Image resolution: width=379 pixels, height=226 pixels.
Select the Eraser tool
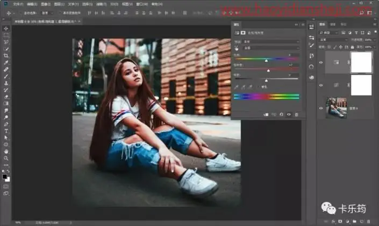[x=6, y=97]
